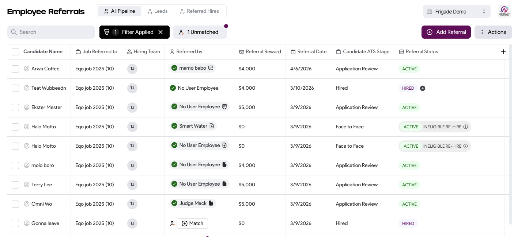
Task: Open the document icon next to Smart Water
Action: tap(212, 126)
